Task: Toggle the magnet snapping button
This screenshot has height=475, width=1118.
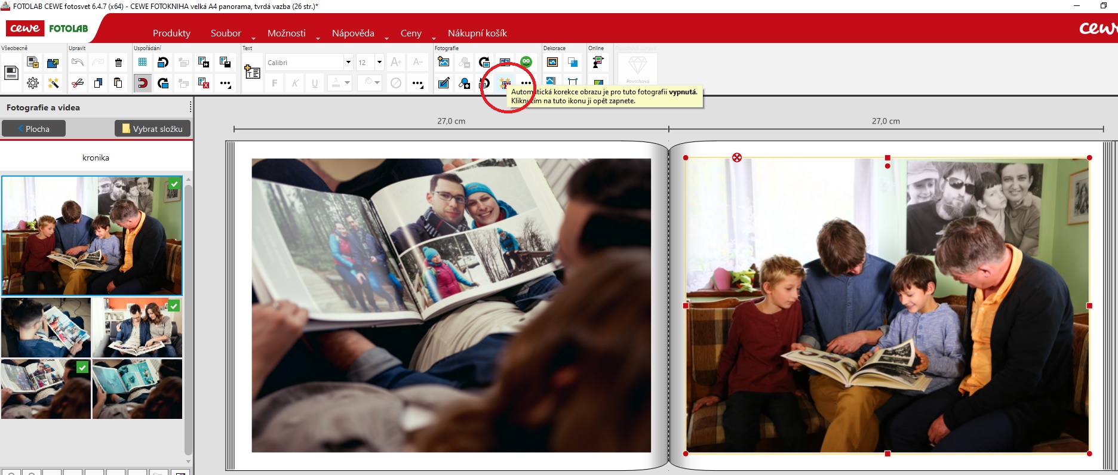Action: click(142, 84)
